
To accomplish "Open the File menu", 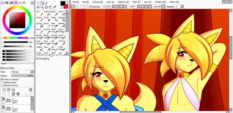I will (x=76, y=2).
